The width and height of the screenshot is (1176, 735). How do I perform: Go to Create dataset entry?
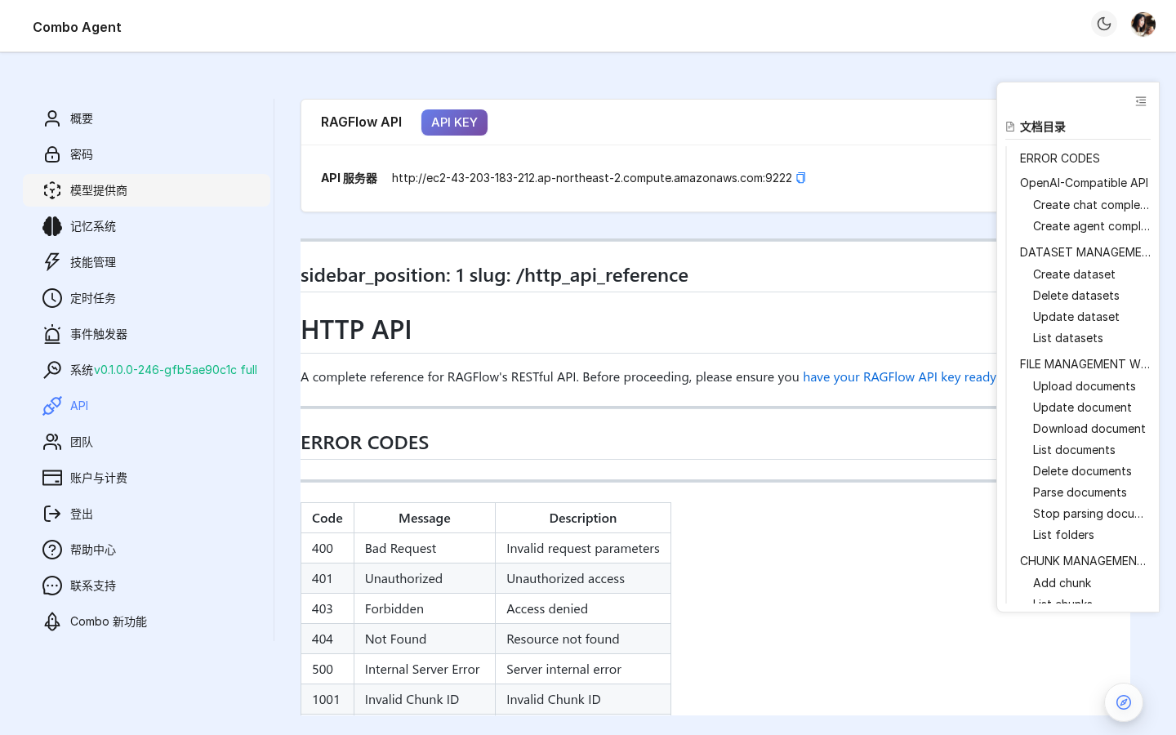[1074, 274]
